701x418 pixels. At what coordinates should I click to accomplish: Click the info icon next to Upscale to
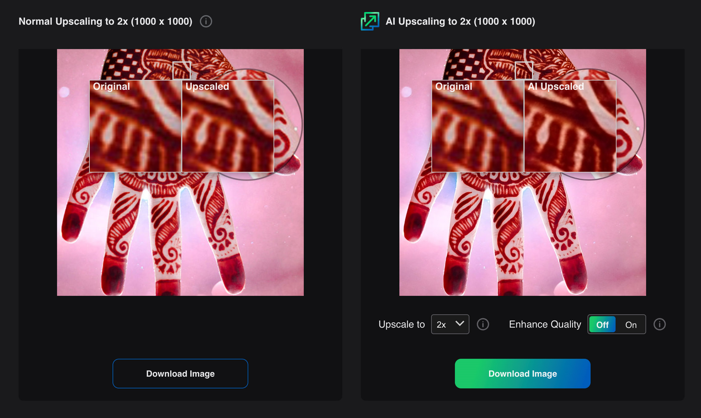click(482, 324)
